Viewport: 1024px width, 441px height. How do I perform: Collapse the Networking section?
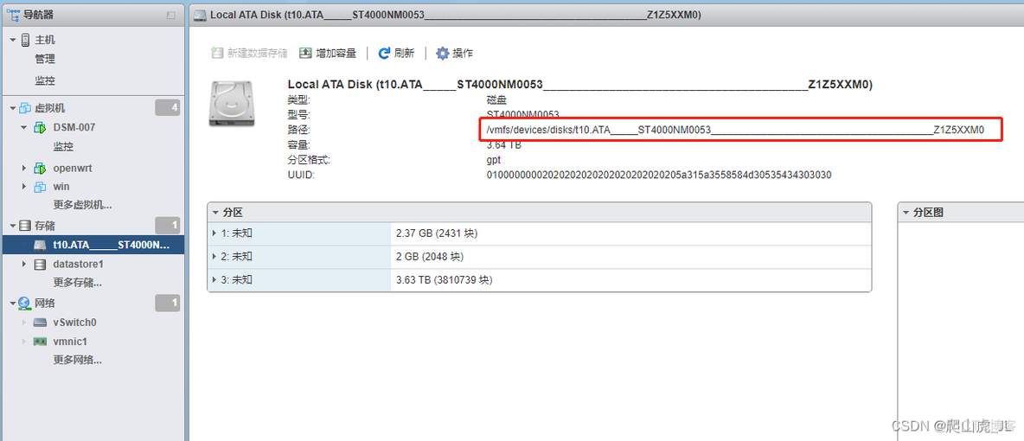(x=12, y=304)
